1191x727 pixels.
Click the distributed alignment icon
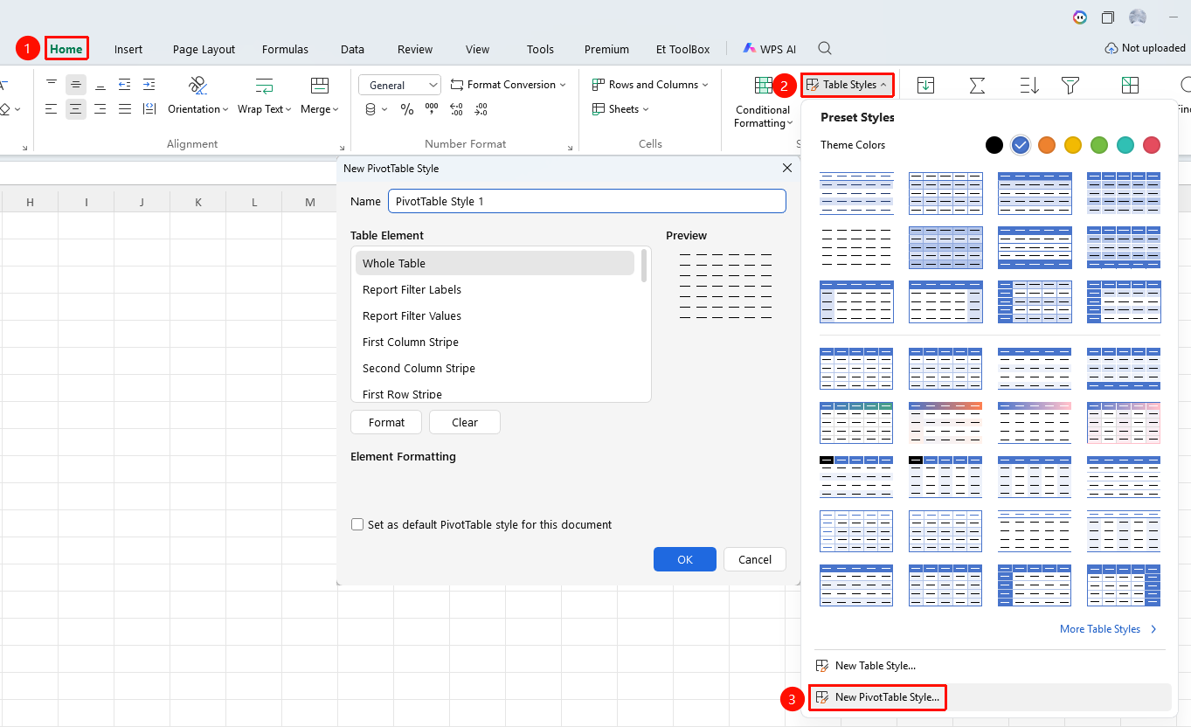(149, 109)
